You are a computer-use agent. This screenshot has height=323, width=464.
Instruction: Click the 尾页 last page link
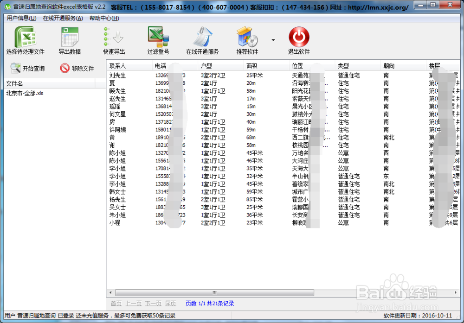(170, 304)
